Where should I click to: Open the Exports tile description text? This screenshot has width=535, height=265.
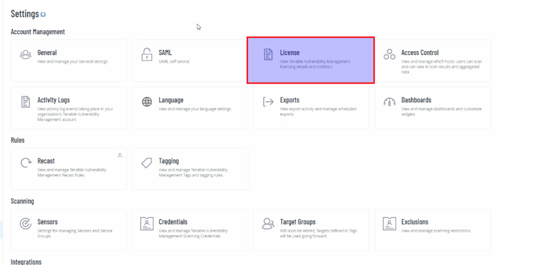coord(318,112)
